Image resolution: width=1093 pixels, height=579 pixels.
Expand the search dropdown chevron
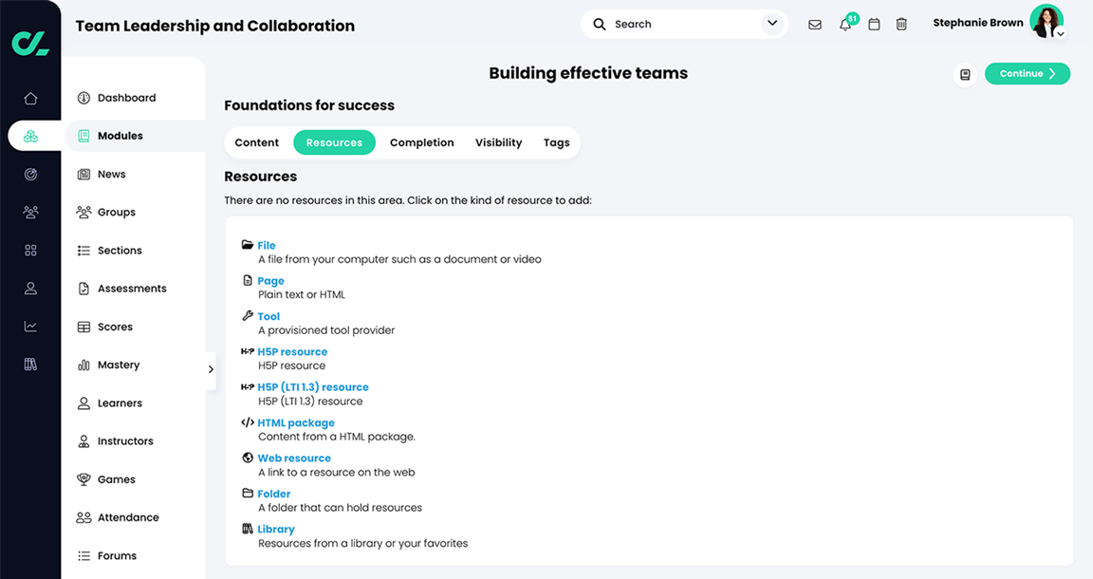(x=771, y=23)
